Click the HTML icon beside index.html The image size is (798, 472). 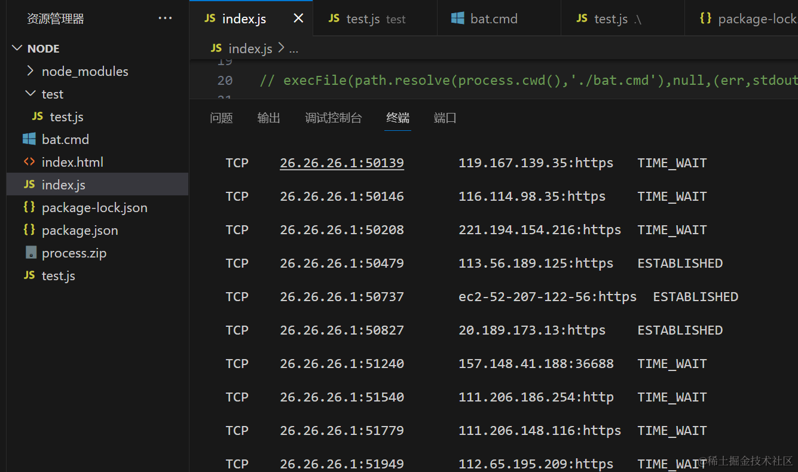(29, 162)
